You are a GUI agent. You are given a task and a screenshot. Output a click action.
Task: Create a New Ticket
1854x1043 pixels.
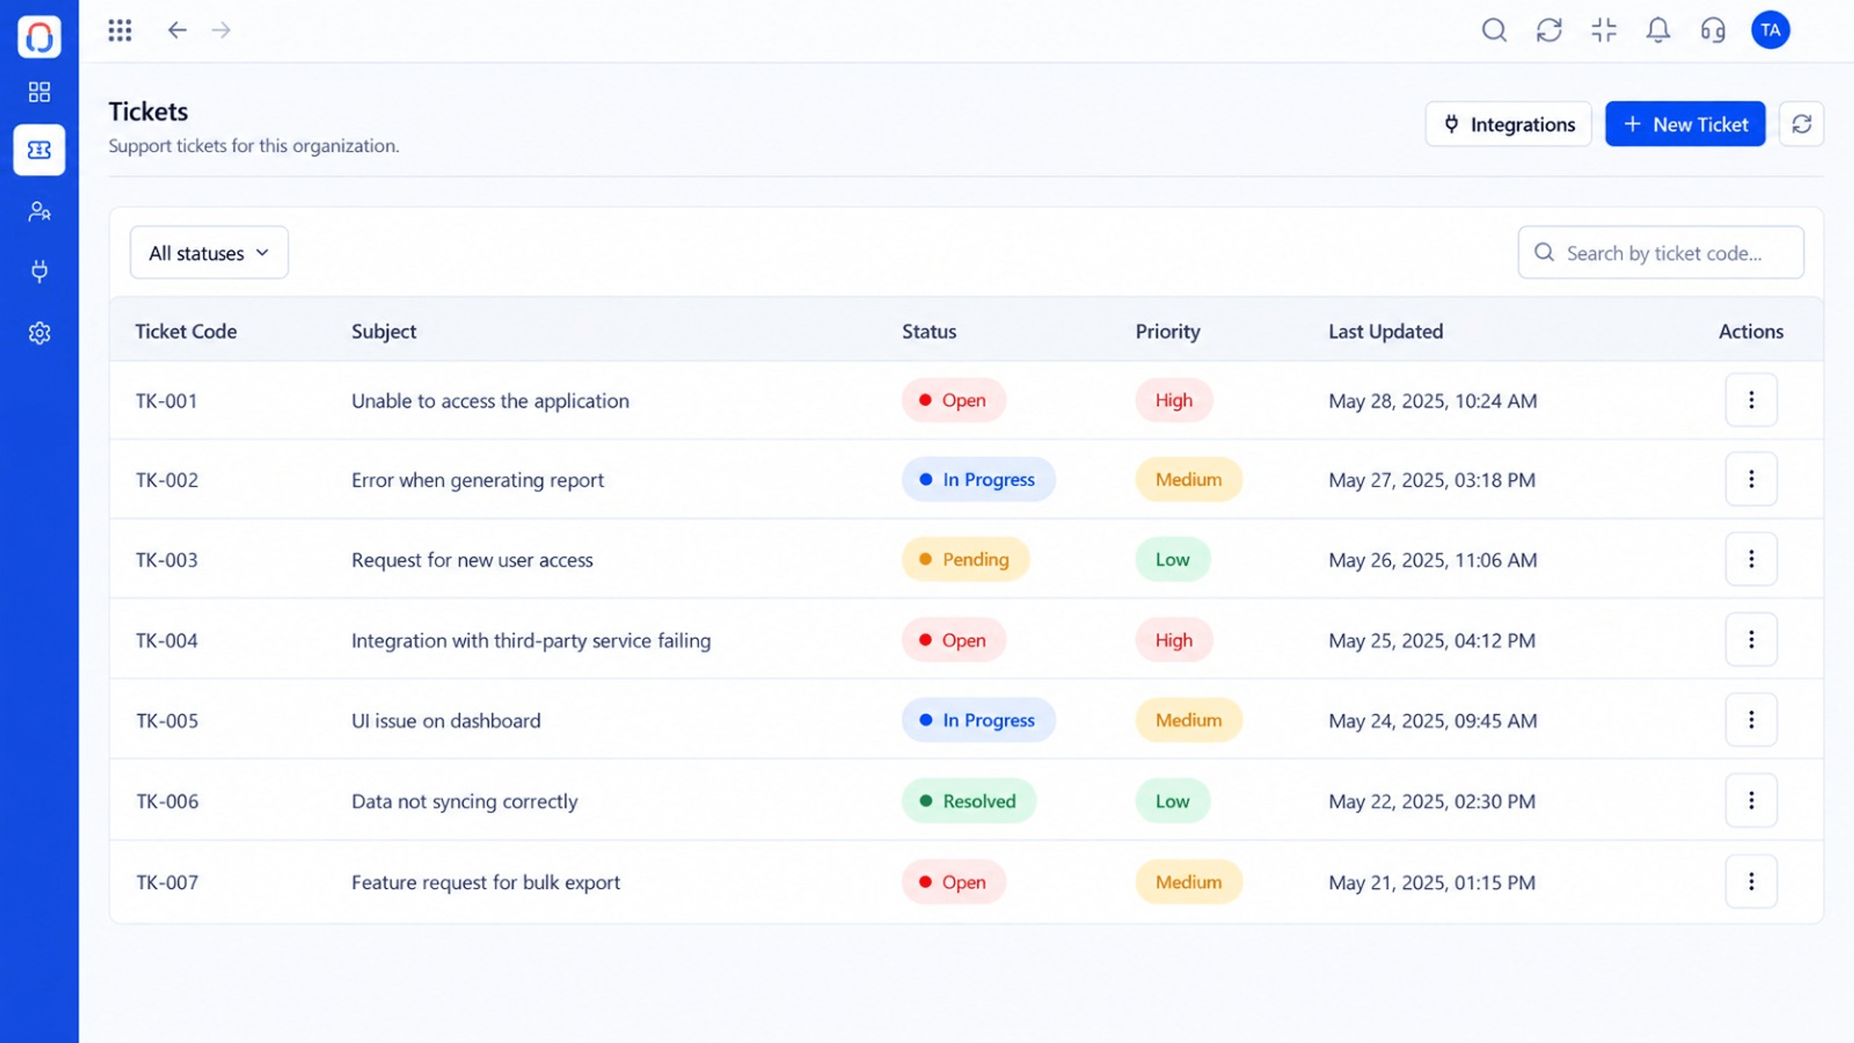tap(1685, 124)
